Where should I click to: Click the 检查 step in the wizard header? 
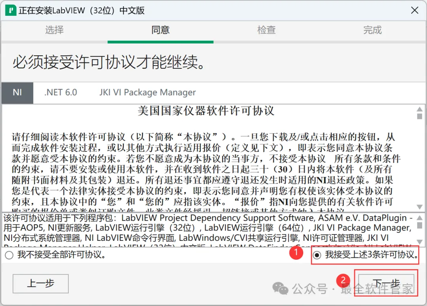pos(266,30)
